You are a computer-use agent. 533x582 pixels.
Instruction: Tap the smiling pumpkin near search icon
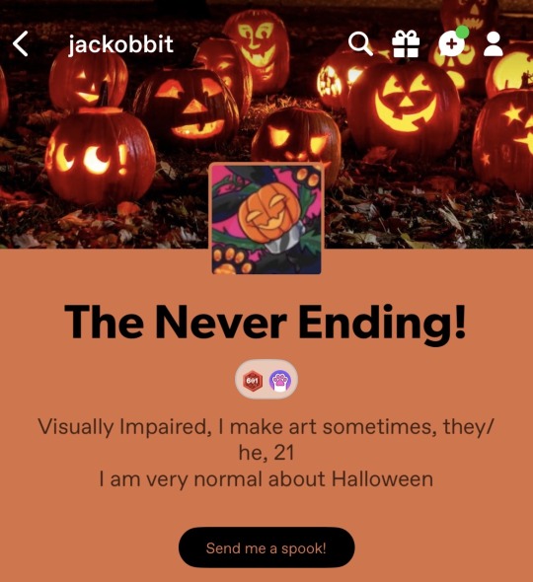tap(405, 106)
